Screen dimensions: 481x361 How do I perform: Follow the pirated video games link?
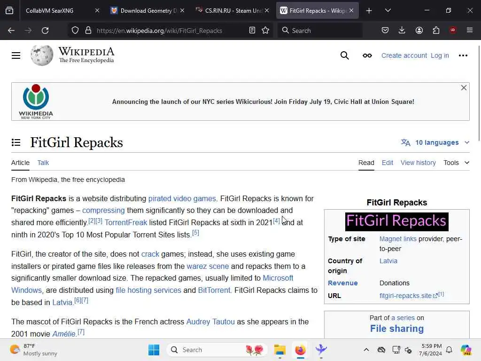tap(182, 199)
